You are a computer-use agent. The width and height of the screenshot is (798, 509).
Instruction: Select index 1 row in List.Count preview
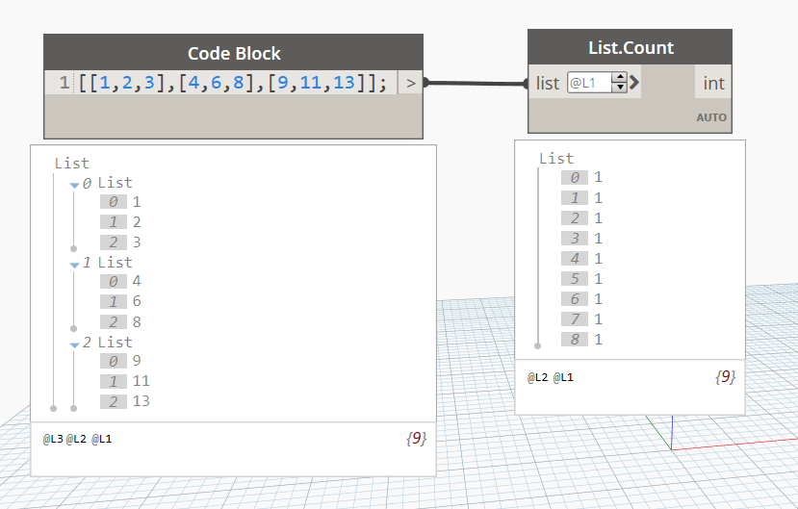[x=581, y=198]
